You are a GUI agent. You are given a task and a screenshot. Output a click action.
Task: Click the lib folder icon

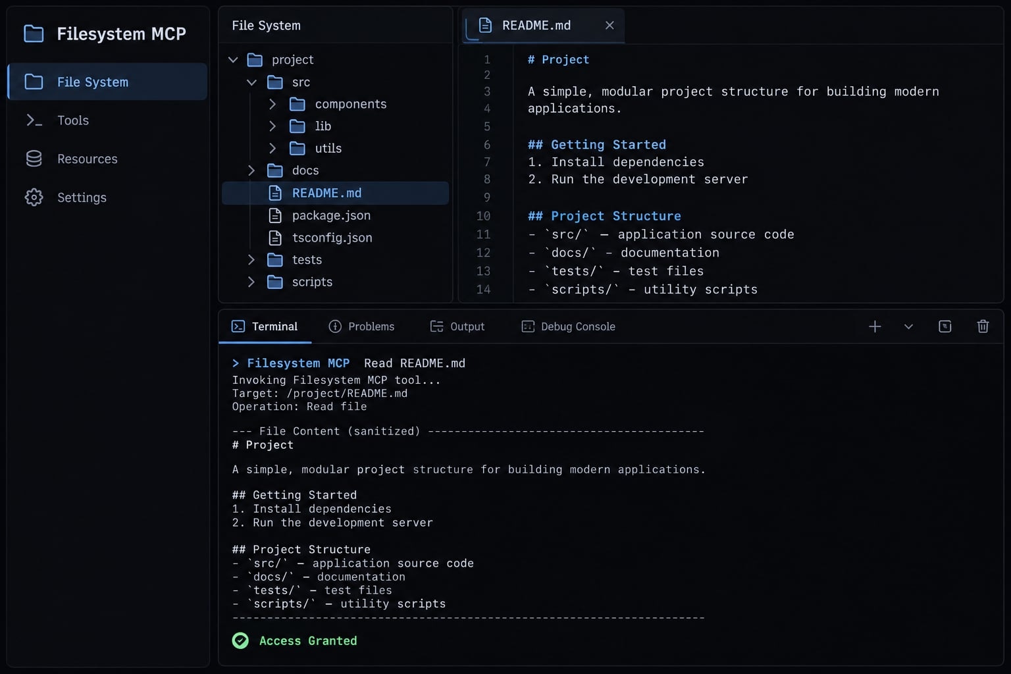point(298,126)
